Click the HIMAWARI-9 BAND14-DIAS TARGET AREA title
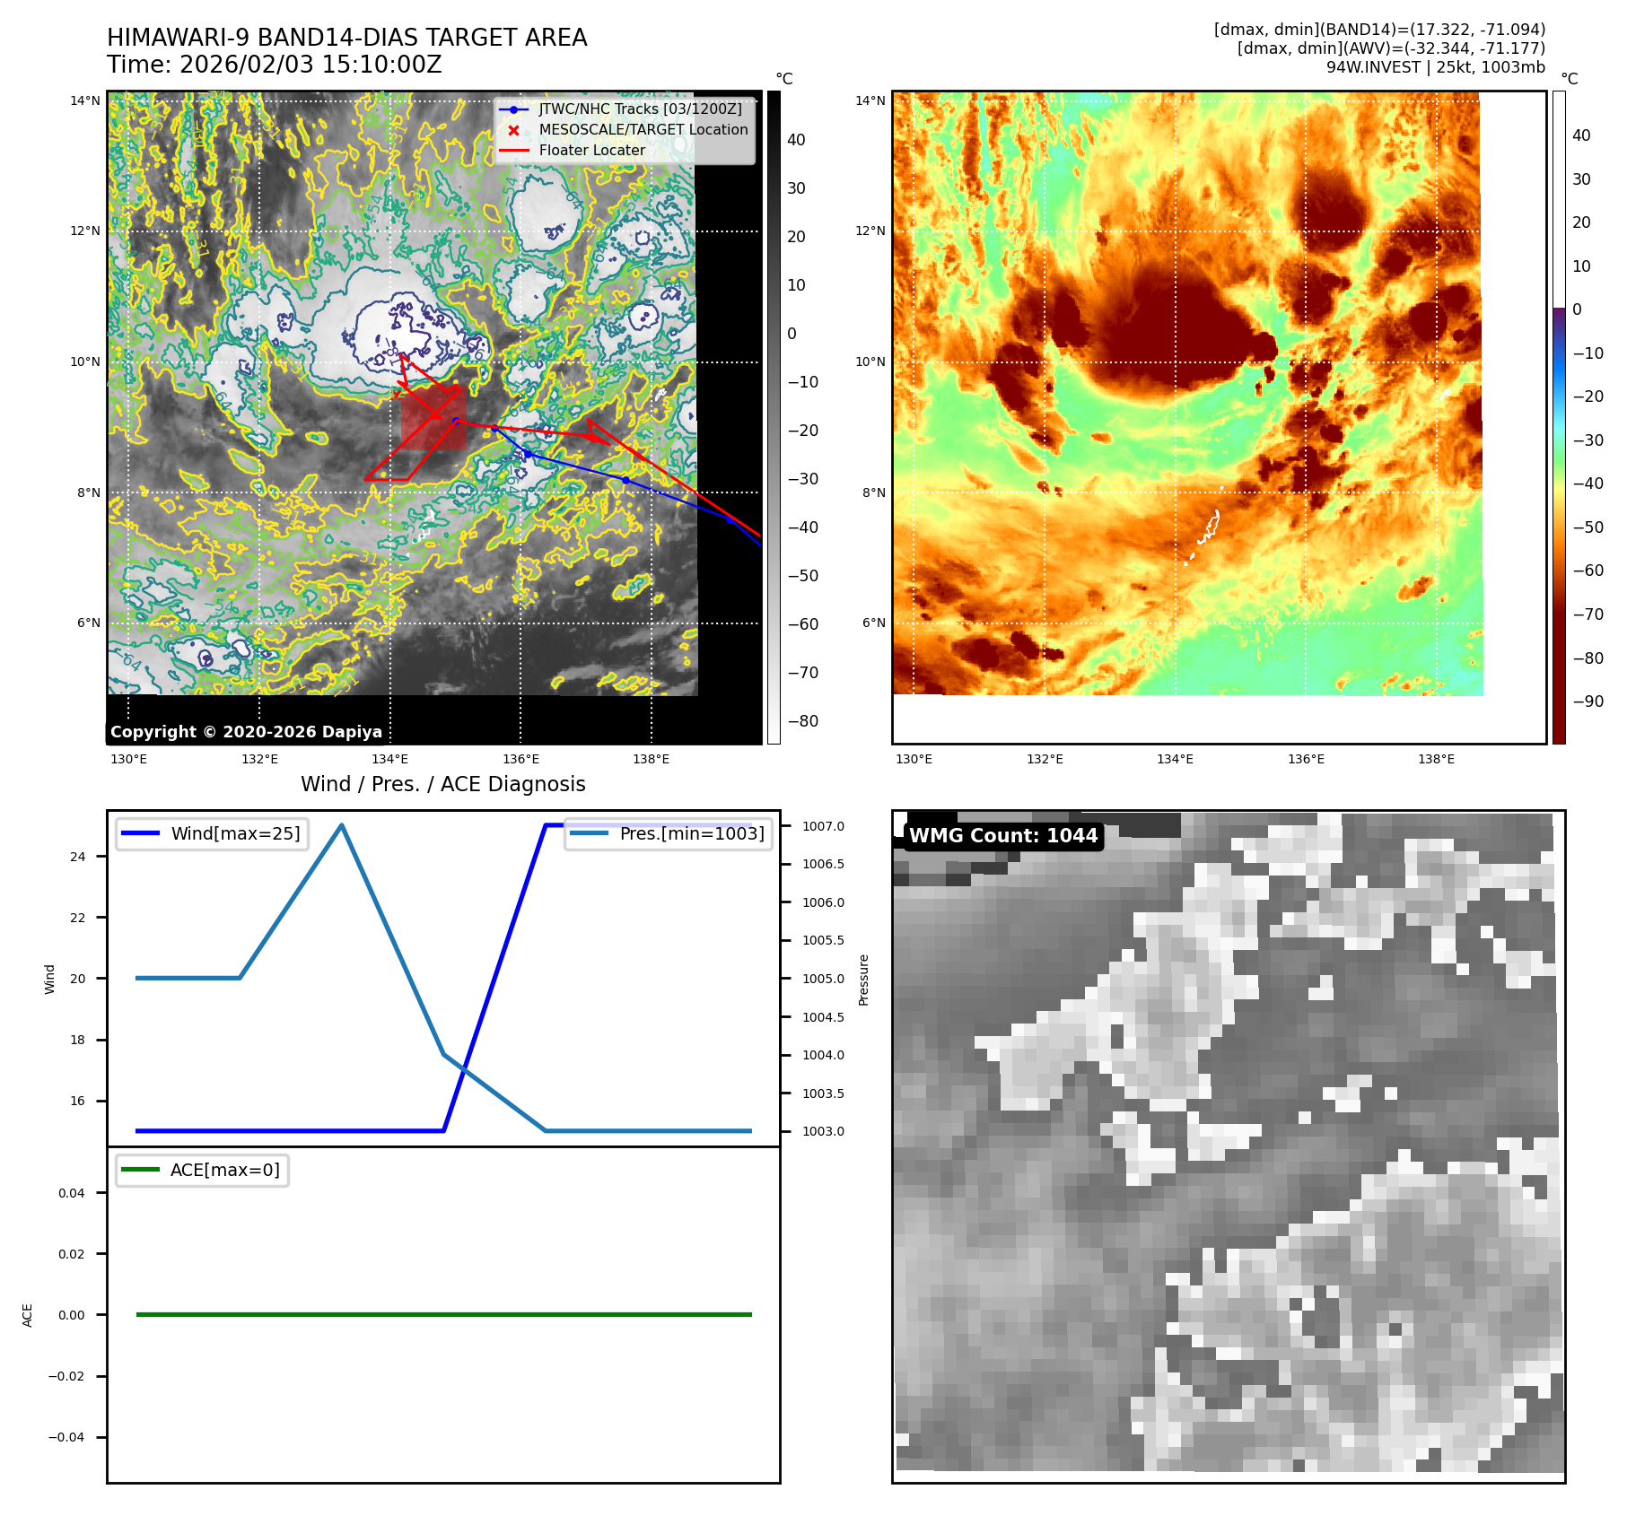Screen dimensions: 1627x1516 coord(346,38)
